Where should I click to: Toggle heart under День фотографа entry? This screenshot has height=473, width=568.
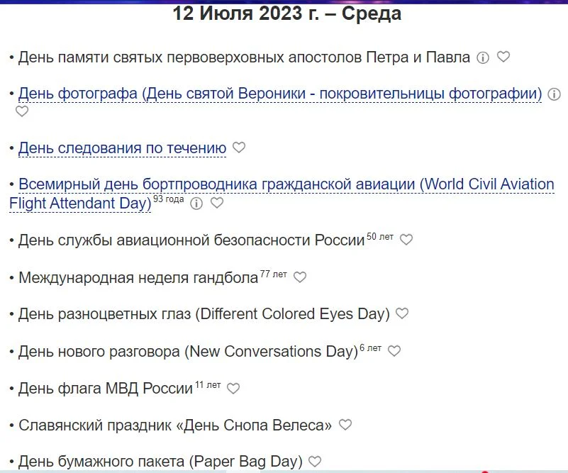[x=21, y=111]
